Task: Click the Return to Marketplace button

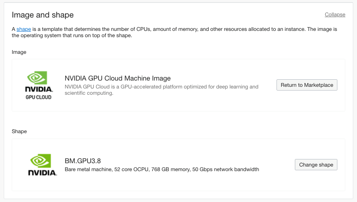Action: coord(307,85)
